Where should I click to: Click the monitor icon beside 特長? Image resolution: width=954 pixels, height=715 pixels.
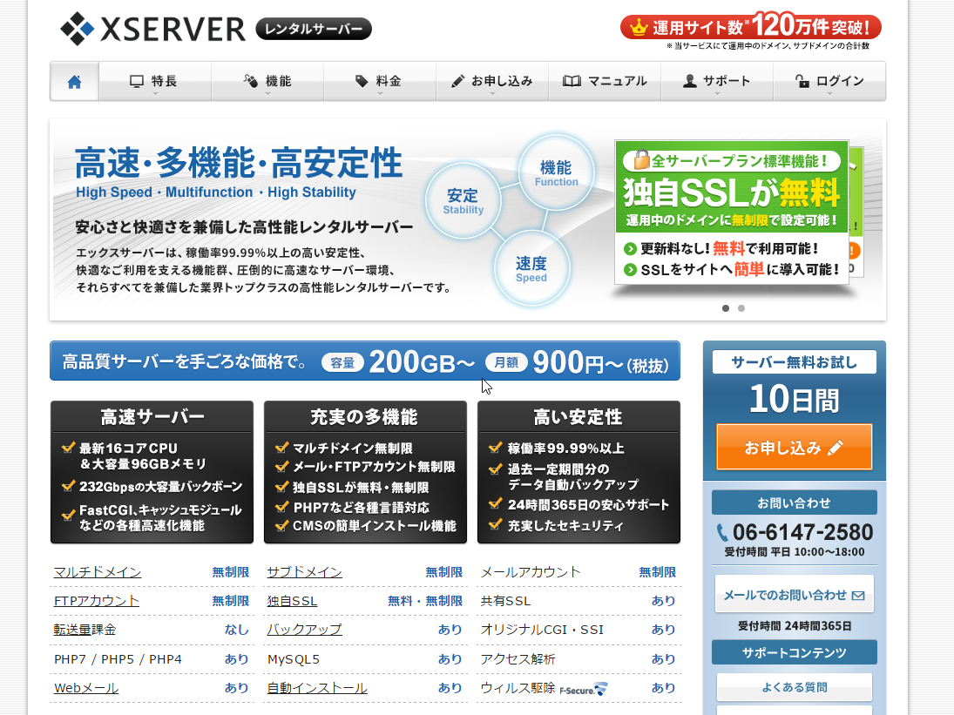[x=137, y=82]
